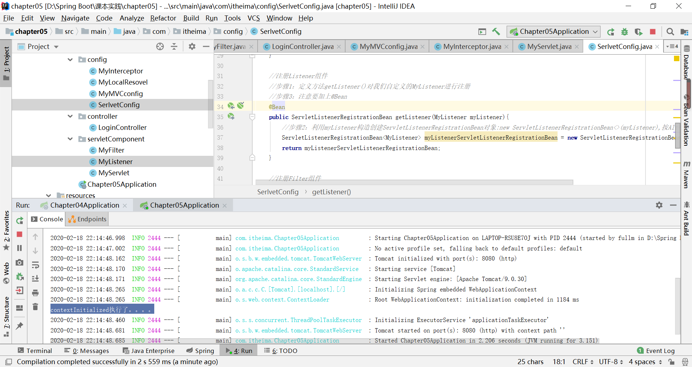Run with coverage using the shield icon

[x=639, y=32]
